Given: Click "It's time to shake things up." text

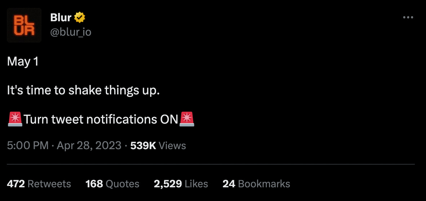Looking at the screenshot, I should tap(83, 91).
